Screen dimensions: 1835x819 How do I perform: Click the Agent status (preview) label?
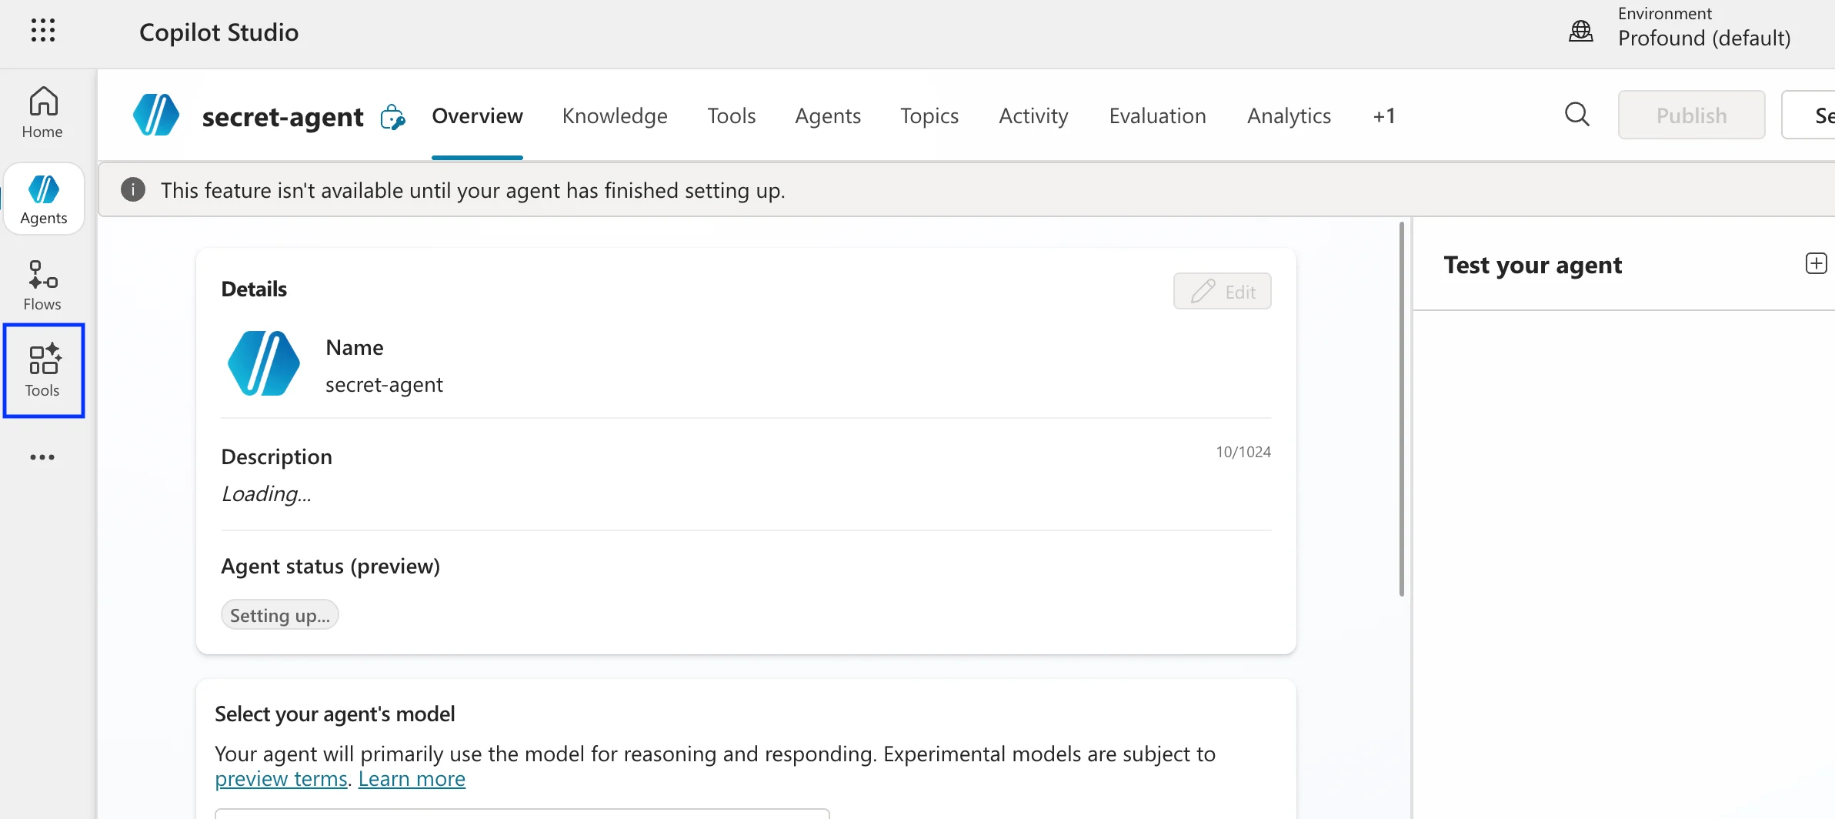point(330,566)
